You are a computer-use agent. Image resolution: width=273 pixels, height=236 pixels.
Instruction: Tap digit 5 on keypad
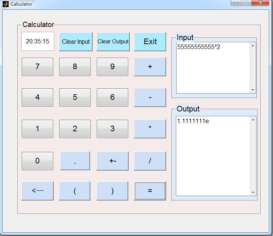pos(75,97)
